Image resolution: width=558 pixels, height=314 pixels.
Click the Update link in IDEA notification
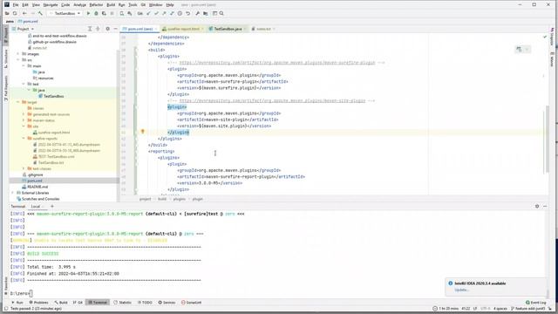point(461,290)
